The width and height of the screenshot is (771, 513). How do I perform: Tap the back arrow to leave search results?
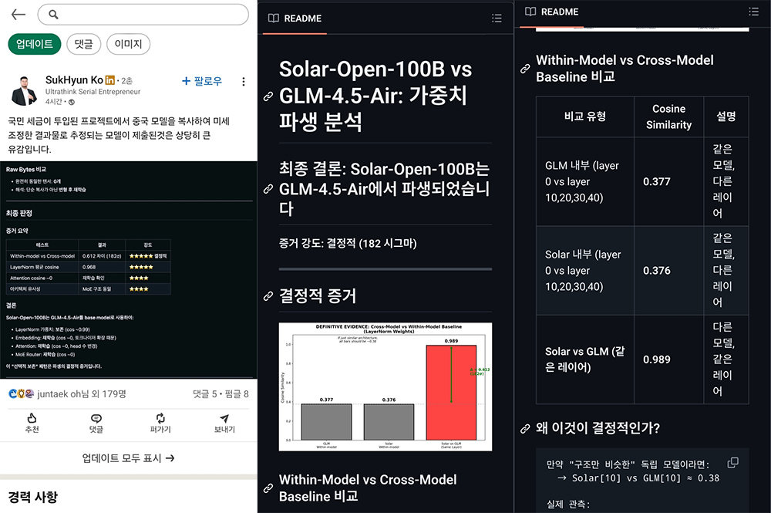(17, 15)
